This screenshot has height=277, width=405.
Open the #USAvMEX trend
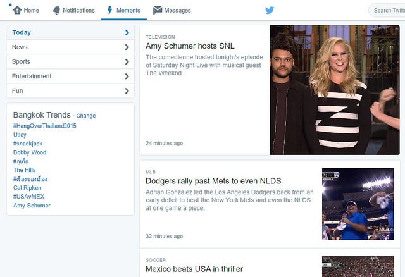(28, 197)
